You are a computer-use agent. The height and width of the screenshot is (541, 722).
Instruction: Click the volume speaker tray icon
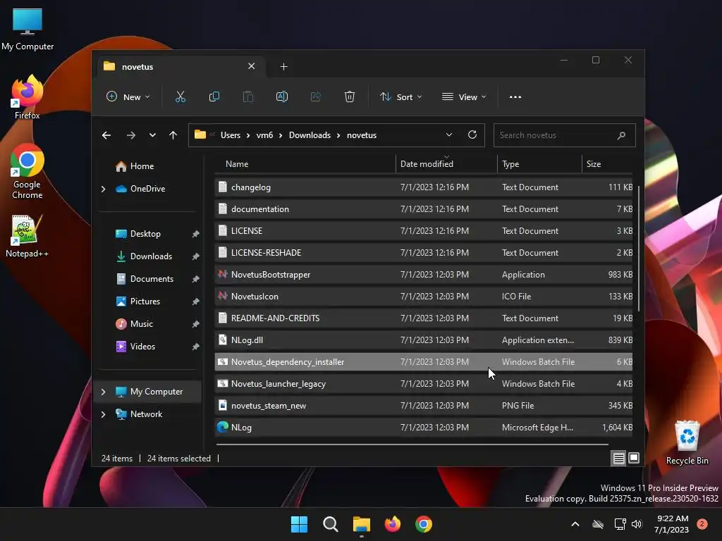[x=637, y=524]
